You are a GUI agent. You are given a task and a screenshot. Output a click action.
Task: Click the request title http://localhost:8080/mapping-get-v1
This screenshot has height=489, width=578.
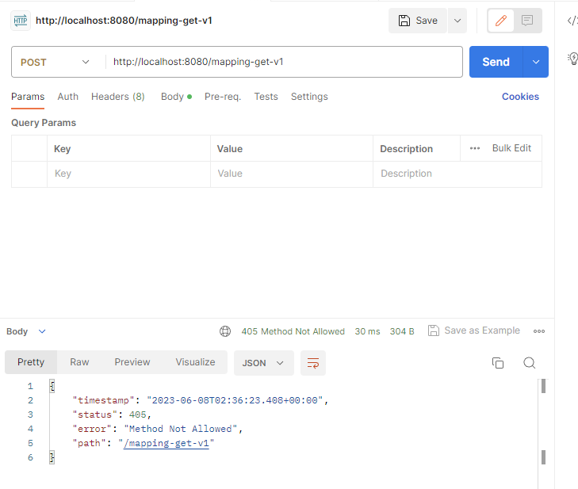click(x=124, y=21)
